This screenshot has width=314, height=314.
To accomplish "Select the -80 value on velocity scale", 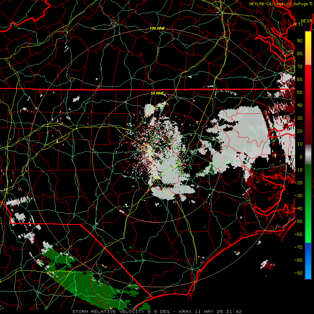I will (298, 260).
